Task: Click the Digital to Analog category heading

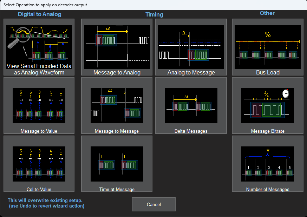Action: pos(40,14)
